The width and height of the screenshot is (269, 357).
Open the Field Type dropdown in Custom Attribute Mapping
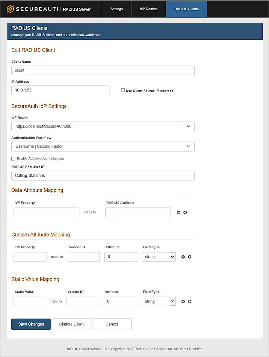[172, 257]
